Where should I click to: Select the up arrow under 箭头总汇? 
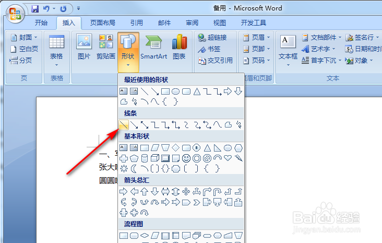click(145, 192)
